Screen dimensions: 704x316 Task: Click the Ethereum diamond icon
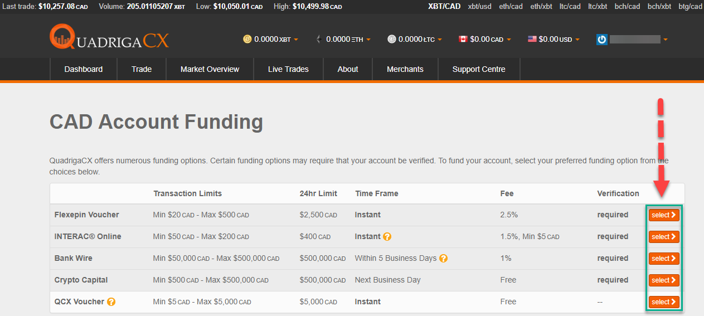point(319,39)
